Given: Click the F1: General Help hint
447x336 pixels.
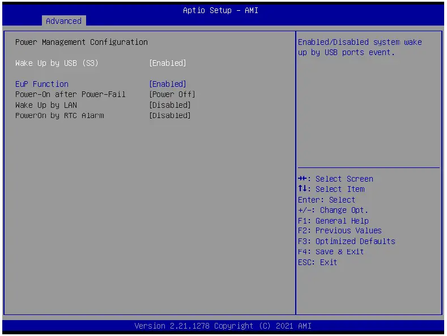Looking at the screenshot, I should click(333, 221).
